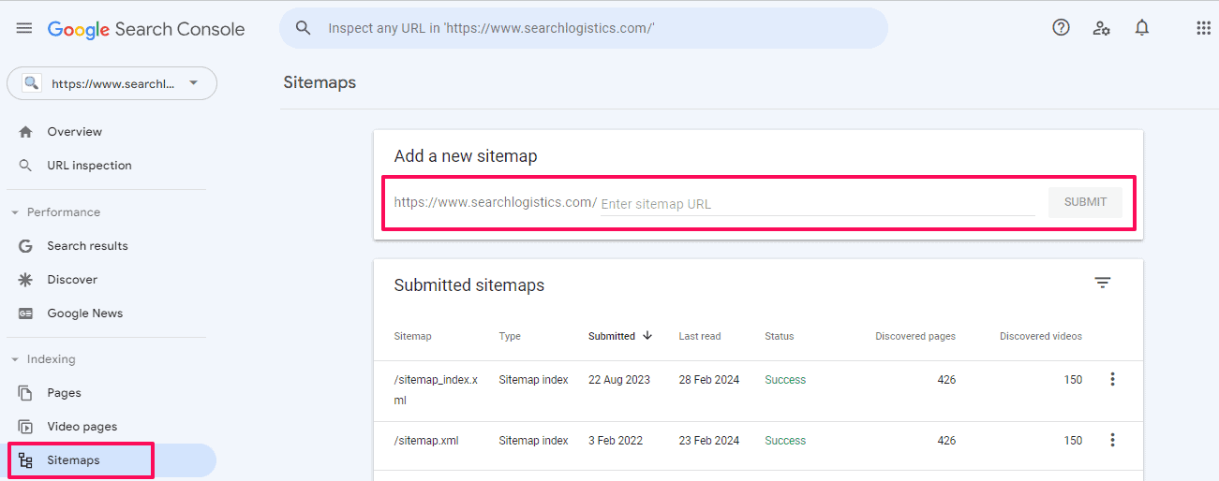Click the filter icon for Submitted sitemaps
Viewport: 1219px width, 481px height.
coord(1103,283)
